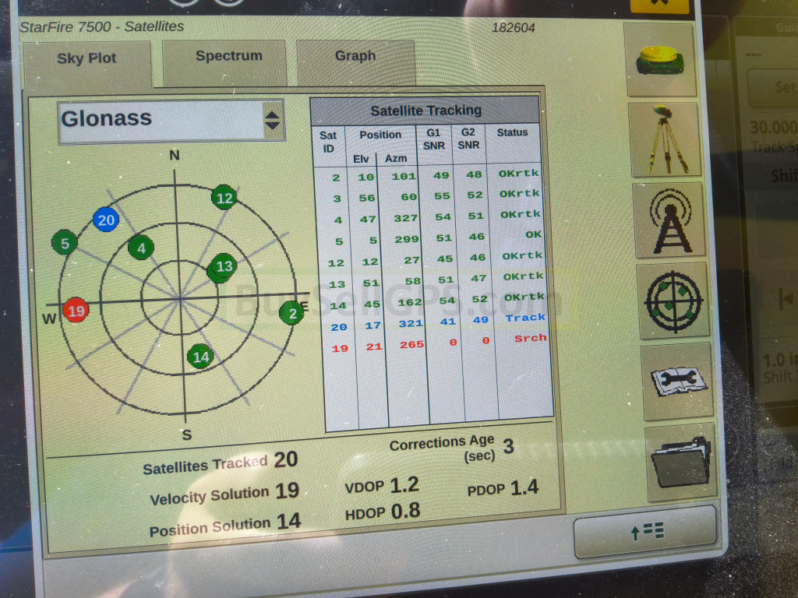Click the Glonass dropdown arrow spinner
798x598 pixels.
[272, 121]
